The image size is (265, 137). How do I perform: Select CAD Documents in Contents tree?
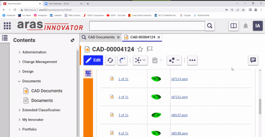tap(47, 91)
